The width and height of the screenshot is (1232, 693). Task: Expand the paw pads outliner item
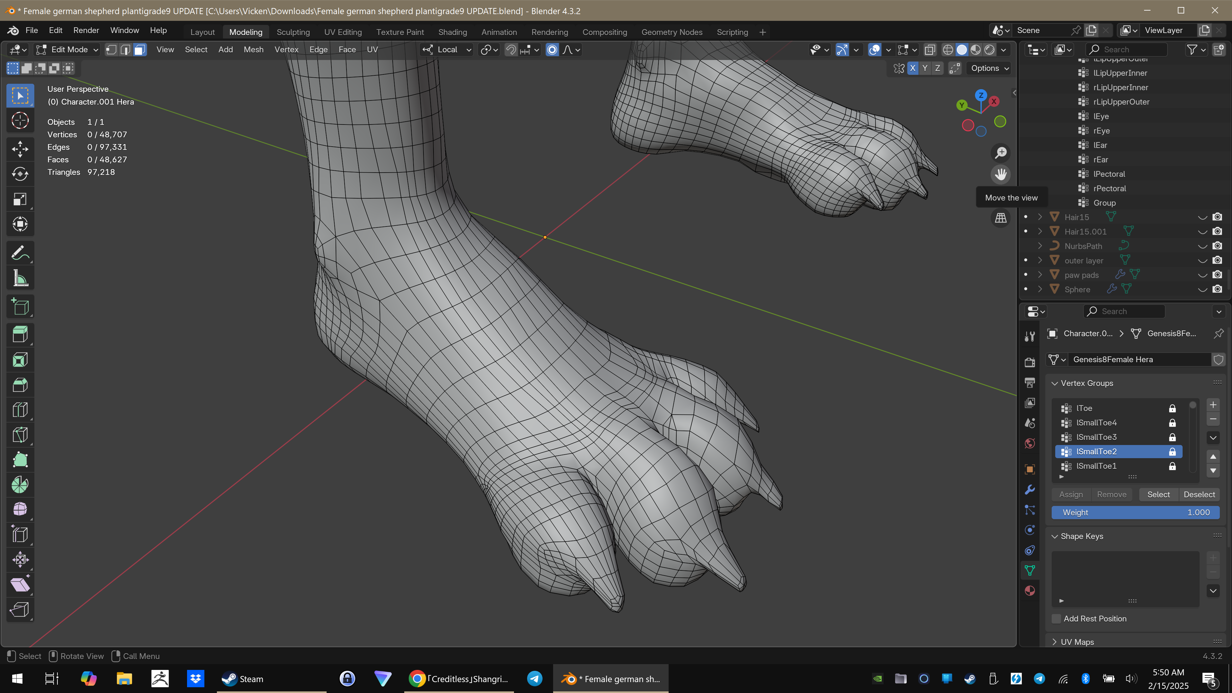1040,275
